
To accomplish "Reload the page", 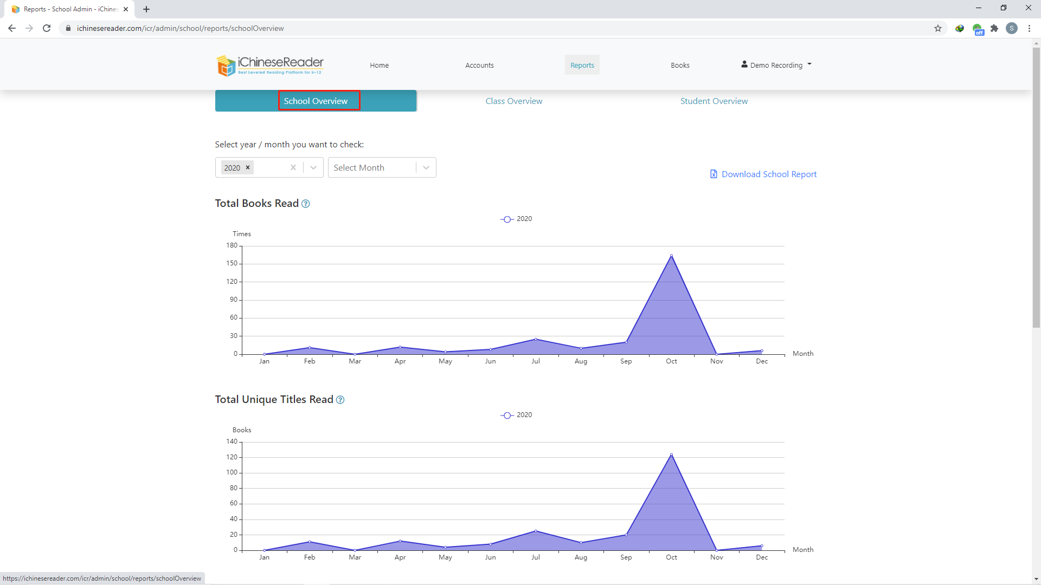I will pos(47,28).
